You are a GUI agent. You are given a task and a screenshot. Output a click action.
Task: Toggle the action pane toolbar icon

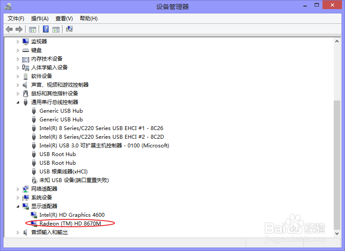tap(56, 29)
